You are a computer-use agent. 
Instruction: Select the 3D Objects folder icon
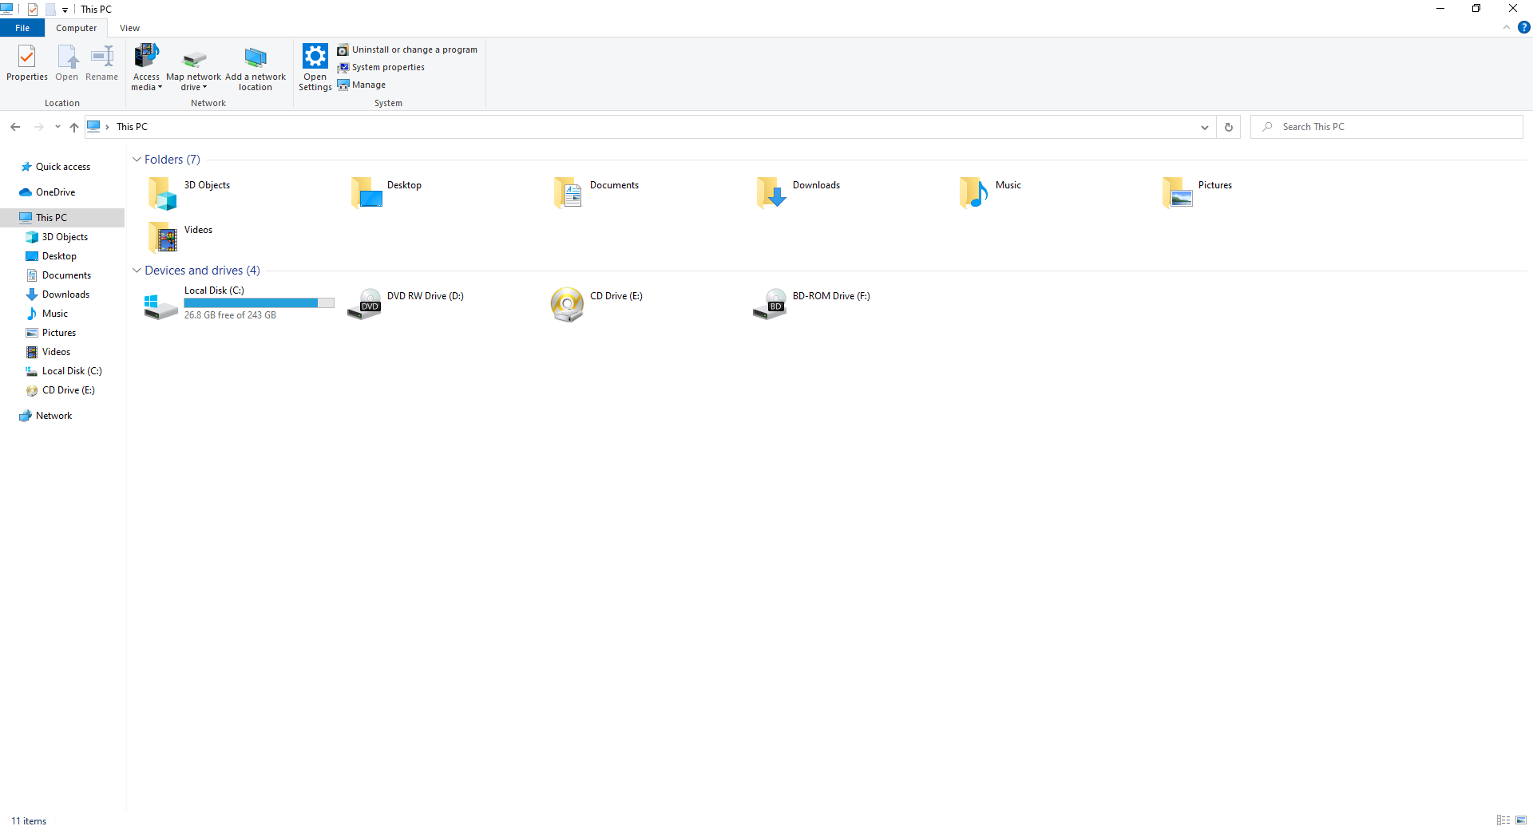coord(163,192)
